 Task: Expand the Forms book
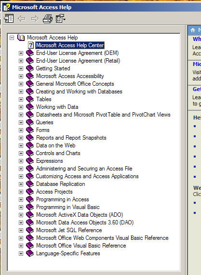click(x=21, y=131)
